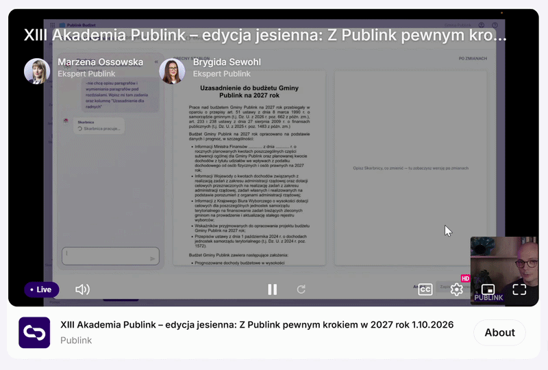
Task: Click the Publink channel logo
Action: click(34, 332)
